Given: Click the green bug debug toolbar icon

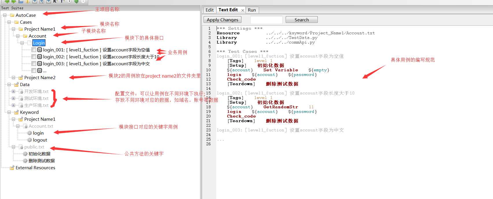Looking at the screenshot, I should [x=76, y=1].
